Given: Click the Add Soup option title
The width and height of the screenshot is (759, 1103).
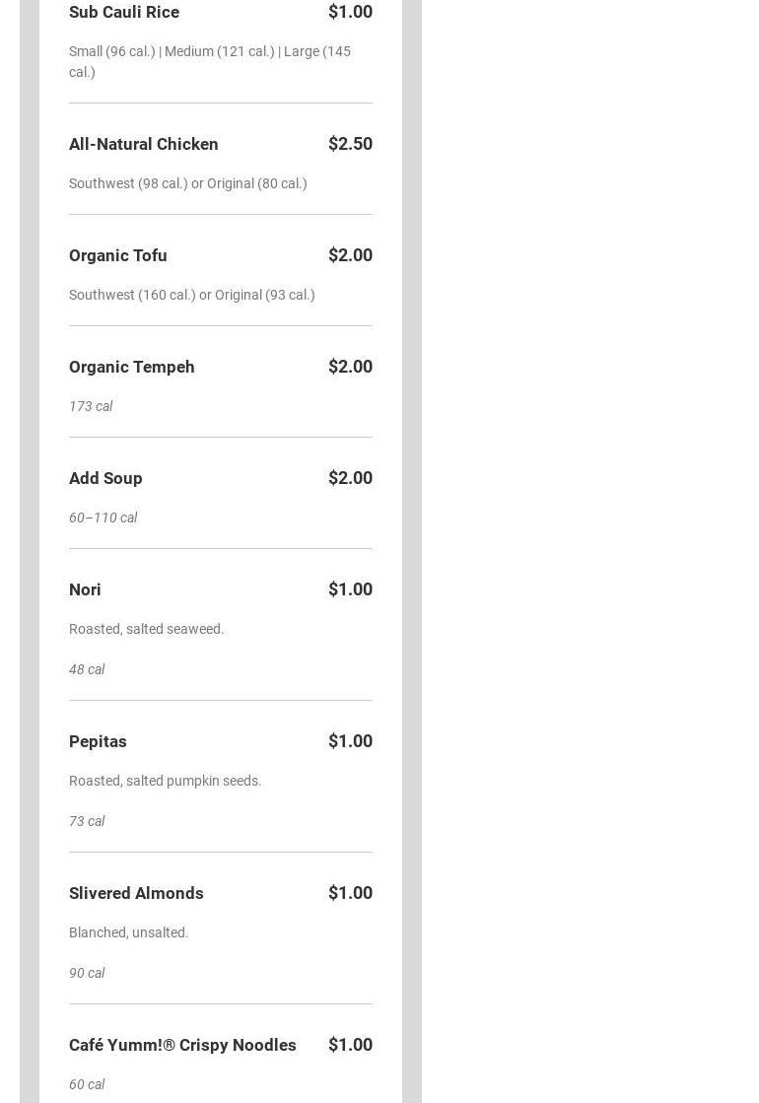Looking at the screenshot, I should coord(105,478).
